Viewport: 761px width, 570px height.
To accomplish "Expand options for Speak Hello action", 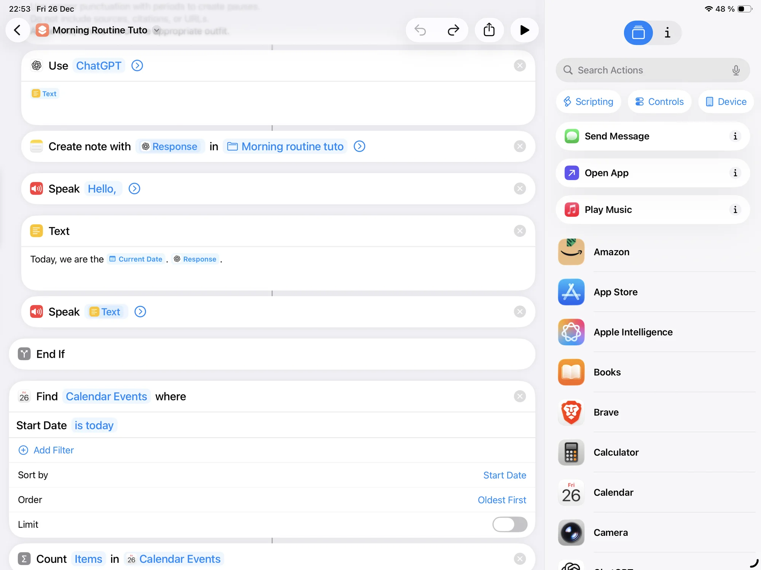I will 134,189.
